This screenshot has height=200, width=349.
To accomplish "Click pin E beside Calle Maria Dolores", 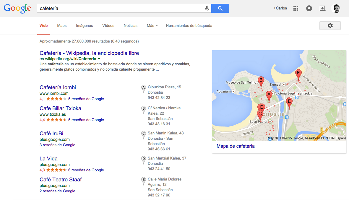I will [144, 181].
